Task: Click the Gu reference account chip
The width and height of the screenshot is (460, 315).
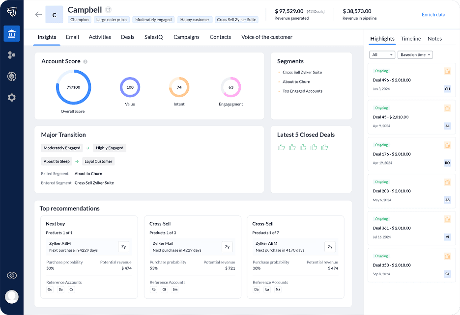Action: [50, 290]
